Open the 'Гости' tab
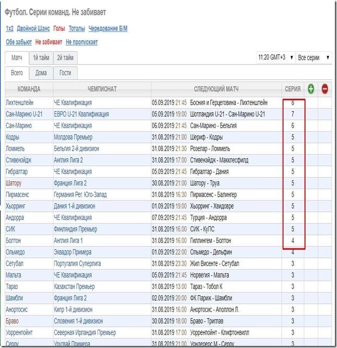This screenshot has width=337, height=348. (65, 73)
